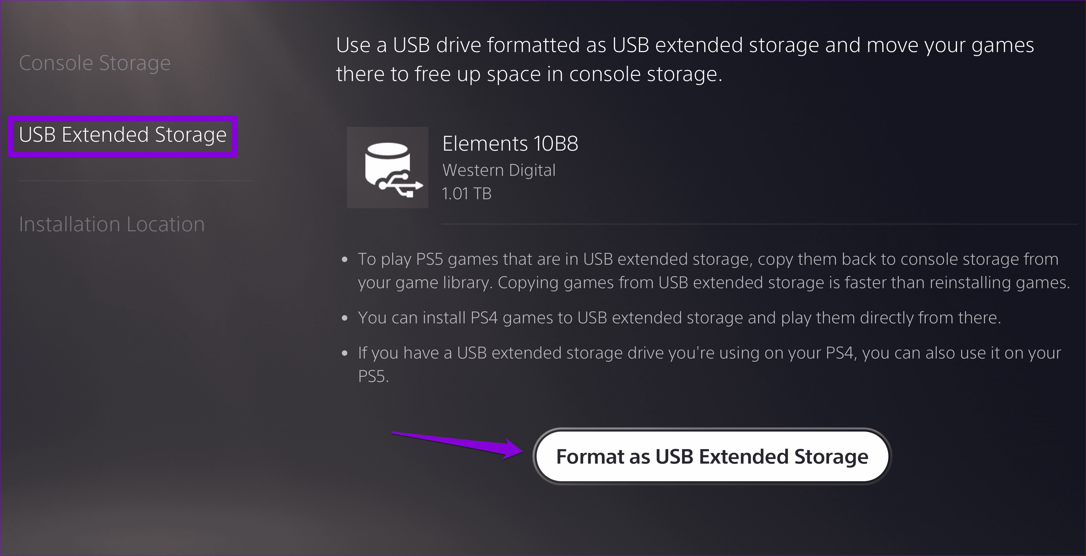Click the USB extended storage description text
1086x556 pixels.
tap(683, 59)
